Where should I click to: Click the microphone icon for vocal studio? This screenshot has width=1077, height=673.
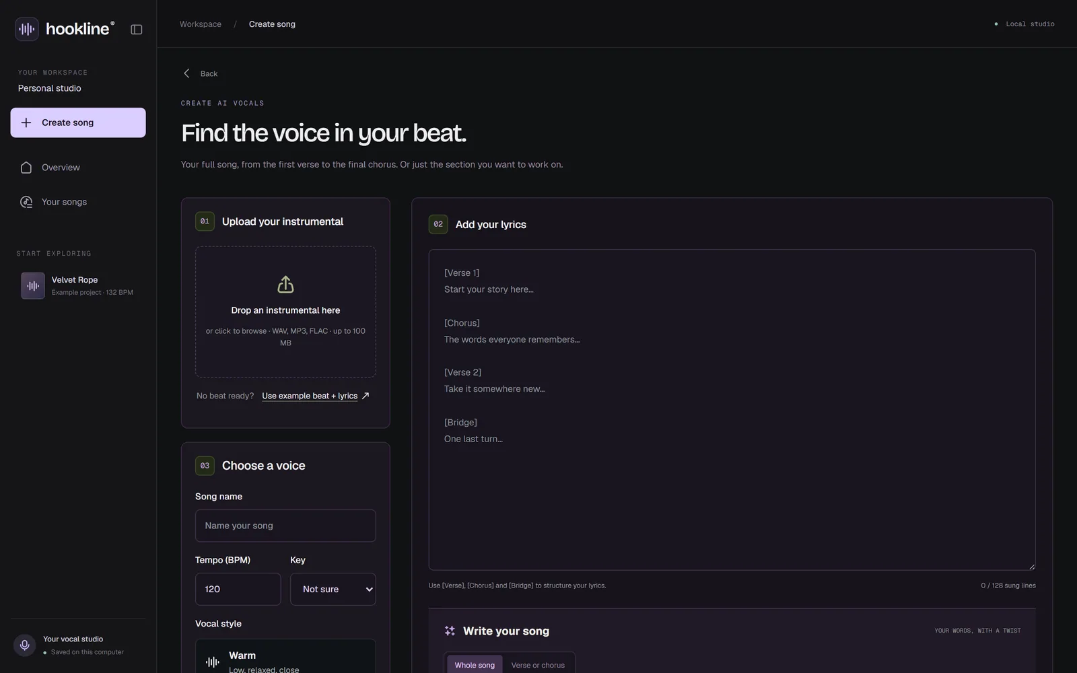(24, 645)
